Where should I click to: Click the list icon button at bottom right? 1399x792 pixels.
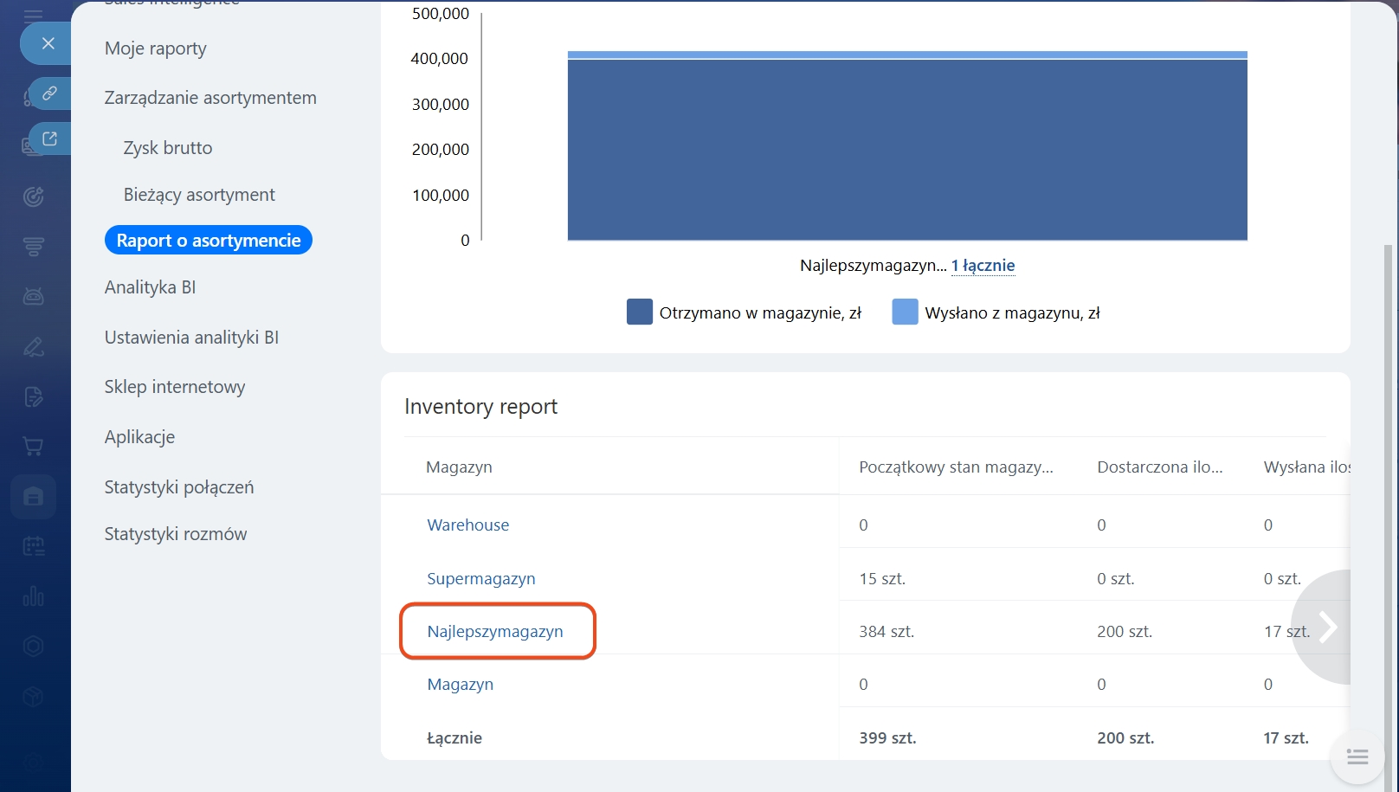[x=1357, y=758]
